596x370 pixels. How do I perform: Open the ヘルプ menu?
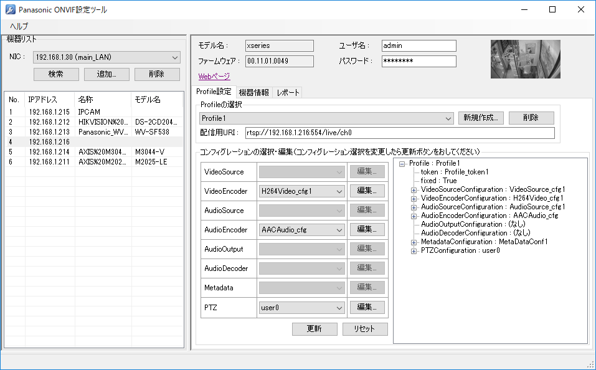[19, 26]
